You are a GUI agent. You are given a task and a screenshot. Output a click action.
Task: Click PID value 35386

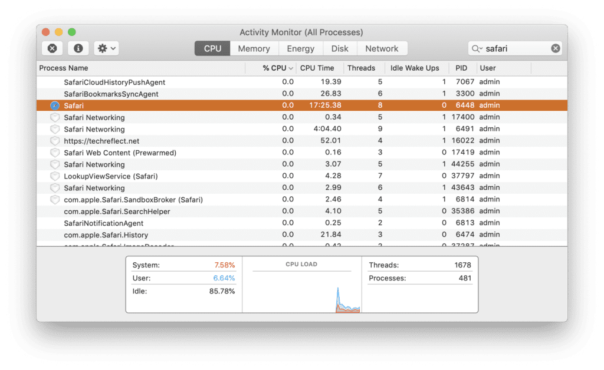(x=462, y=211)
